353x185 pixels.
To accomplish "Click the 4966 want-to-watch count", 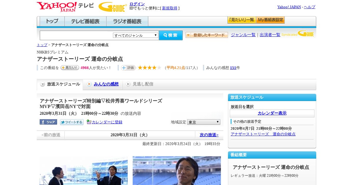I will 85,68.
